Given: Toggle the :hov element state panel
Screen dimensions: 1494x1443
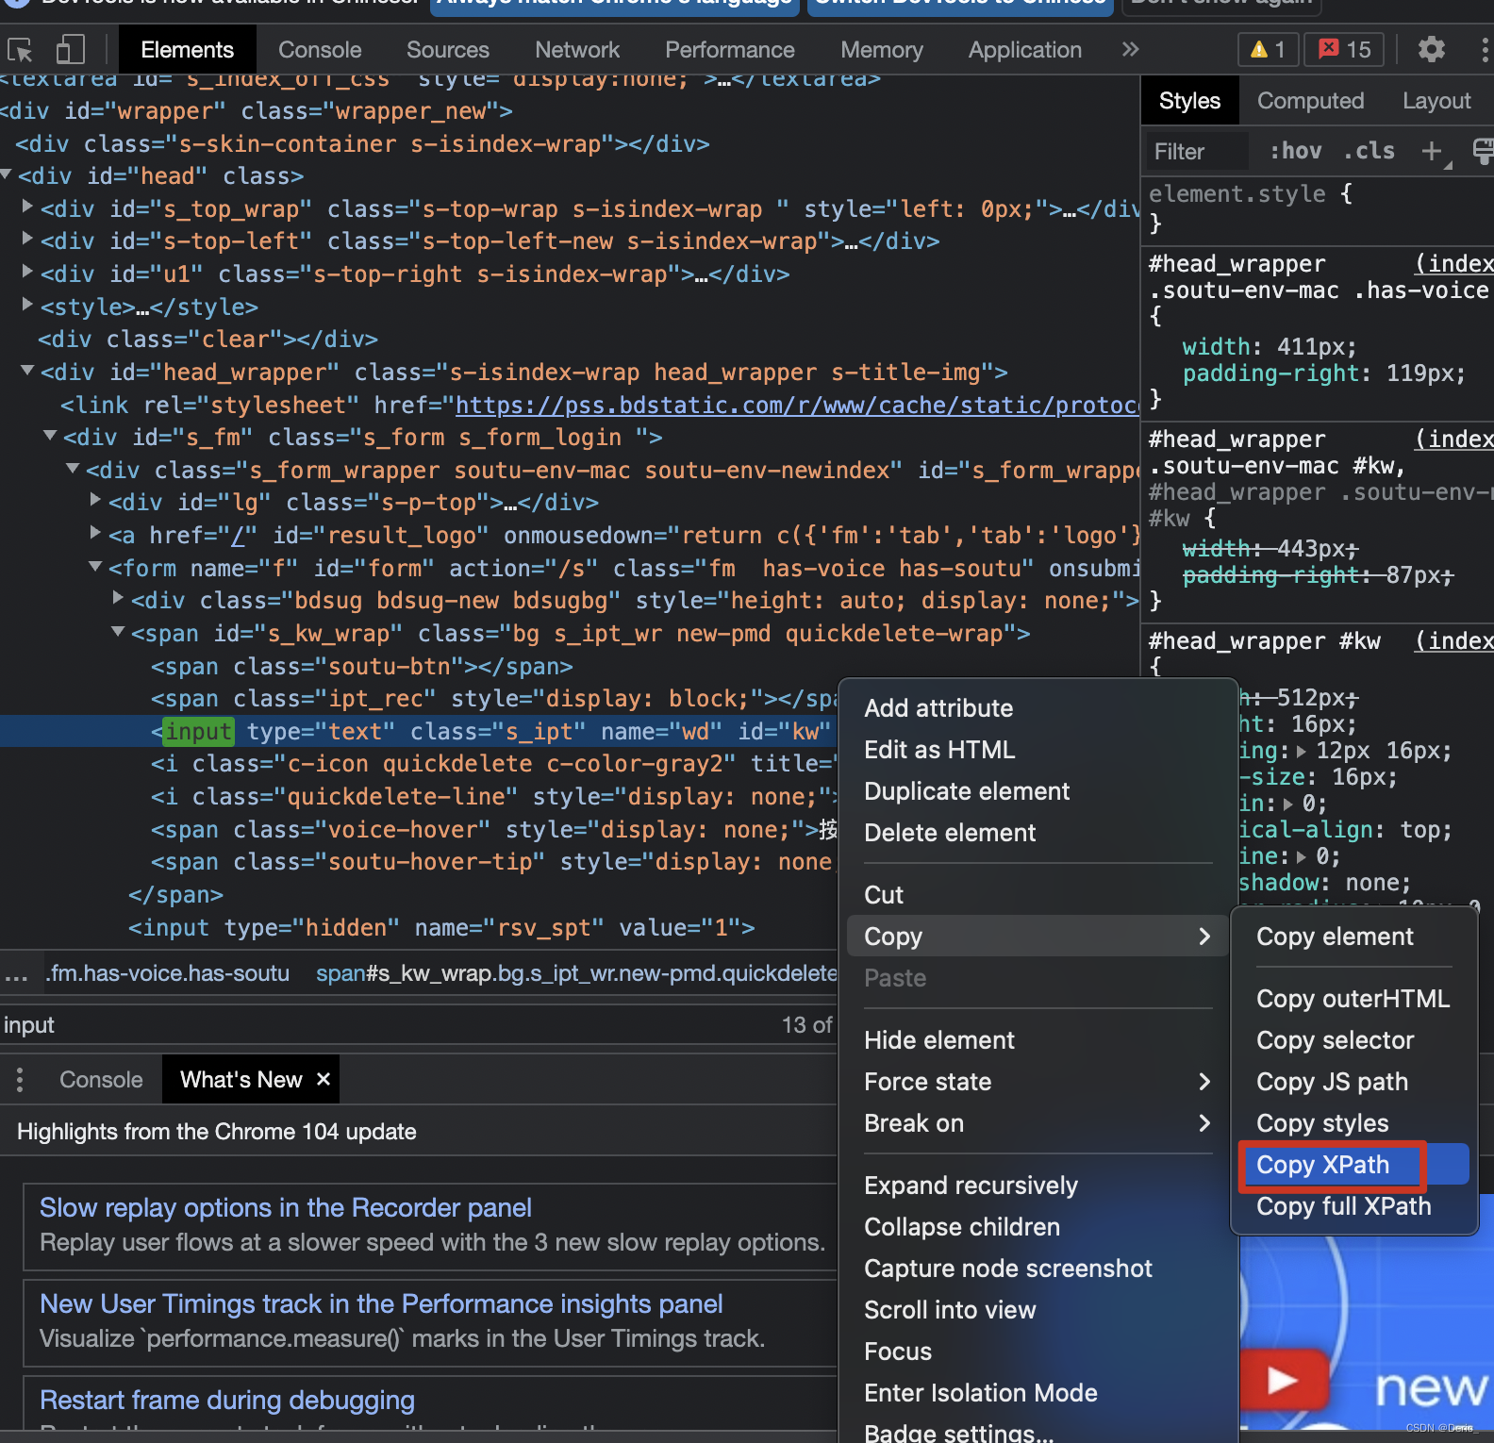Looking at the screenshot, I should (x=1295, y=151).
